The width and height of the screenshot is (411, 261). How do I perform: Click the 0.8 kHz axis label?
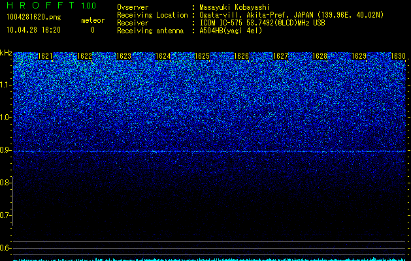click(5, 183)
